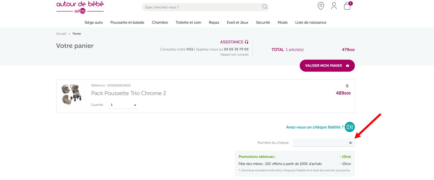434x180 pixels.
Task: Submit cheque number with arrow icon
Action: pos(351,143)
